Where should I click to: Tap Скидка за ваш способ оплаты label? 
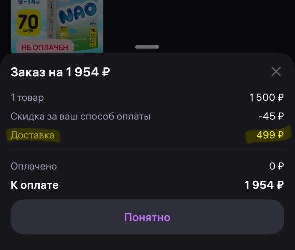click(x=80, y=116)
